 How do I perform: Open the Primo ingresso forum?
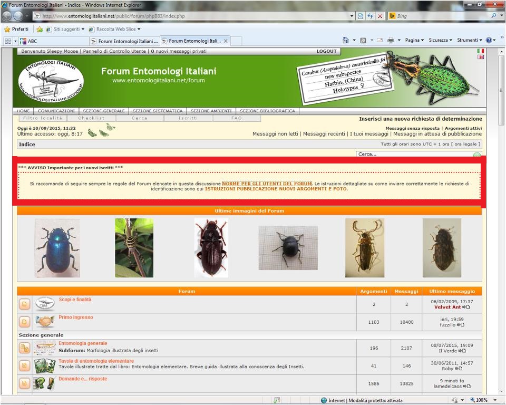click(x=76, y=317)
